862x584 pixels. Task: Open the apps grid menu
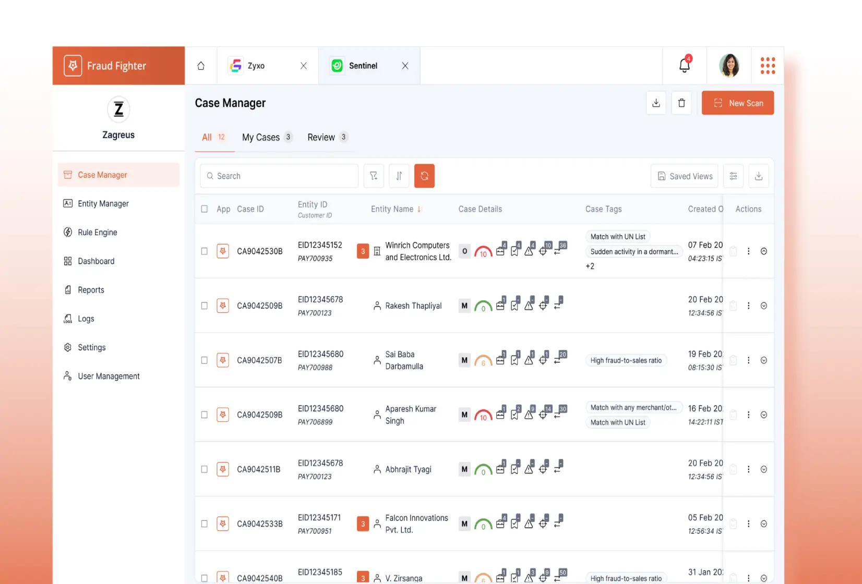(768, 66)
